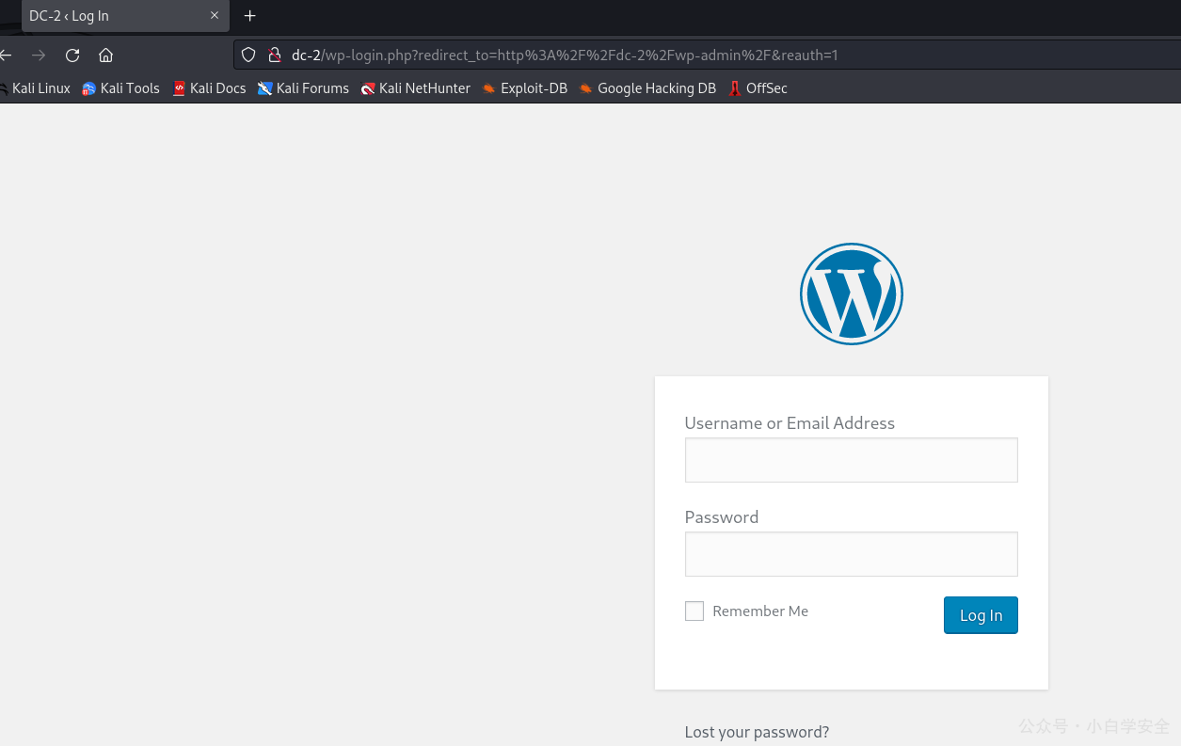Open the Kali Docs bookmark
Screen dimensions: 1181x746
209,88
